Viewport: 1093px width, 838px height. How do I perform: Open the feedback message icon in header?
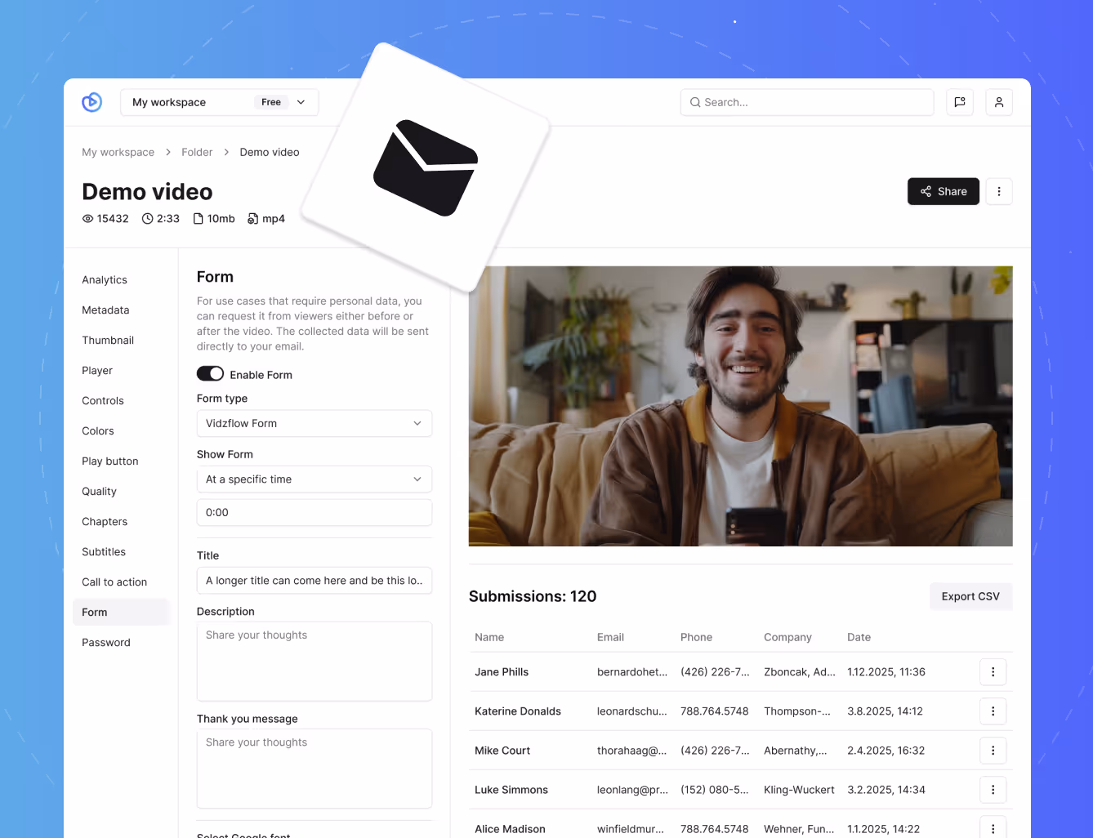(x=960, y=102)
